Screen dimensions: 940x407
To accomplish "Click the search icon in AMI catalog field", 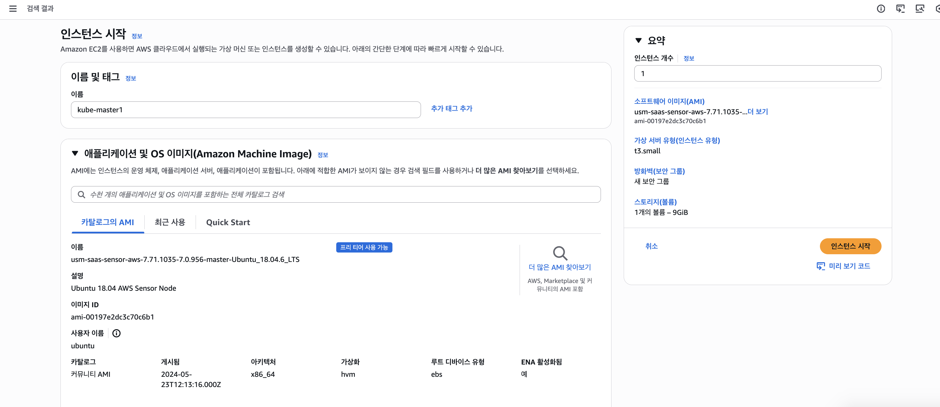I will pos(81,194).
